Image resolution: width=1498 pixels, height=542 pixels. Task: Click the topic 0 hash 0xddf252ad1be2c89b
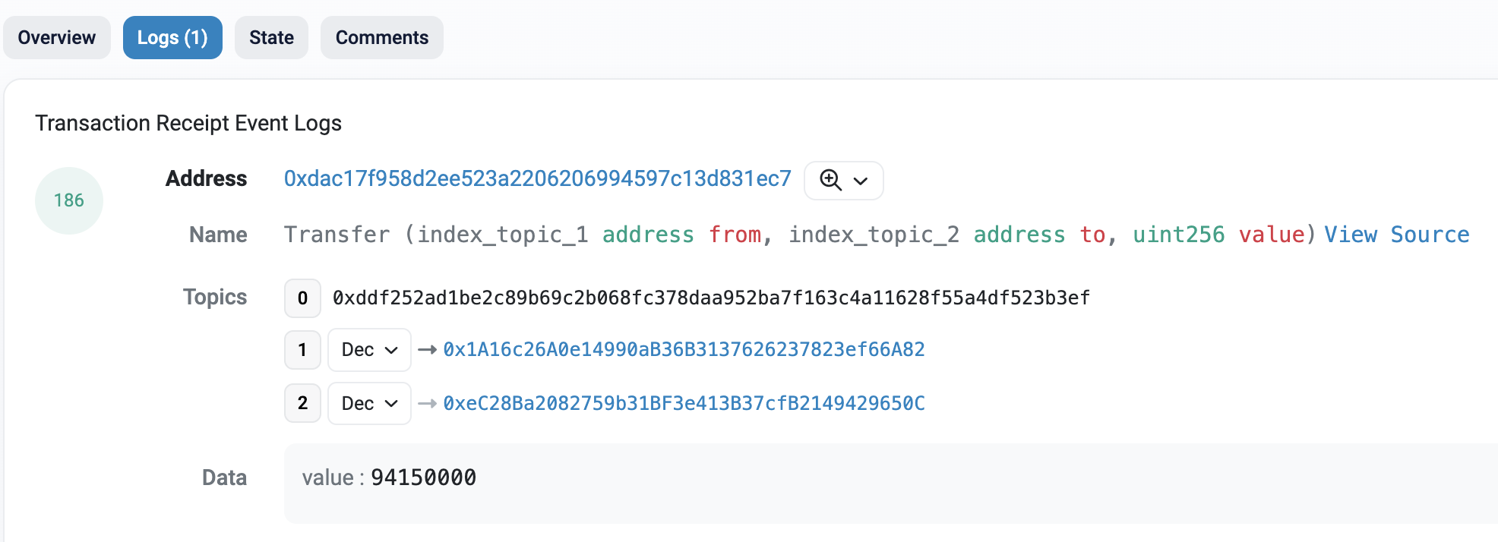711,298
